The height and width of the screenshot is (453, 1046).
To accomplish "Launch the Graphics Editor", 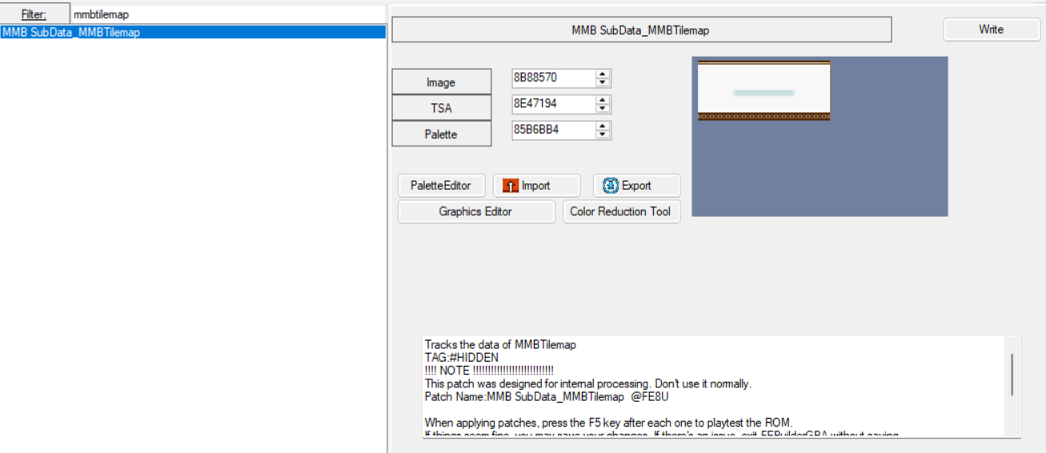I will [475, 212].
